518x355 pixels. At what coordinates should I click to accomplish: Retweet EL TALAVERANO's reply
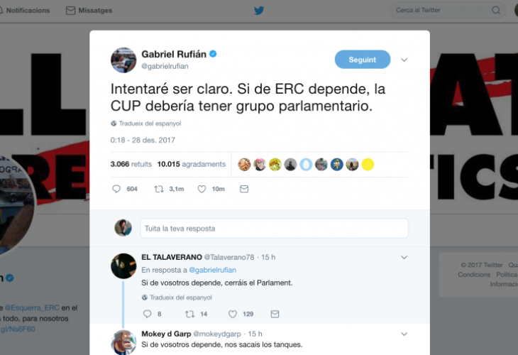point(190,314)
